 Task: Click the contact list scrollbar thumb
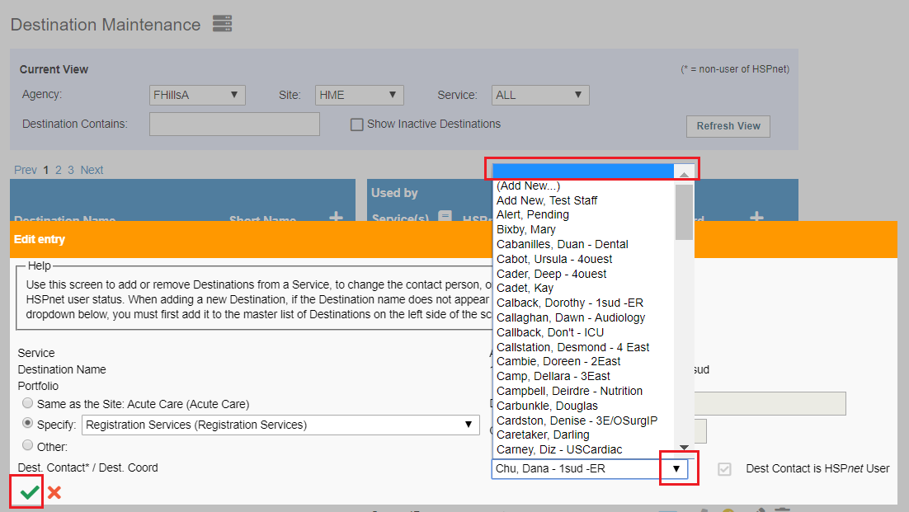(684, 212)
